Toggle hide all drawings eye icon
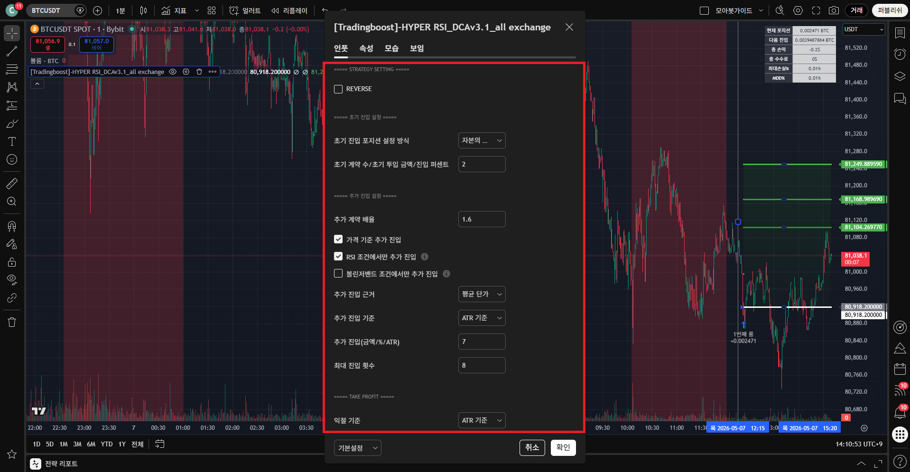Image resolution: width=910 pixels, height=472 pixels. pyautogui.click(x=12, y=279)
